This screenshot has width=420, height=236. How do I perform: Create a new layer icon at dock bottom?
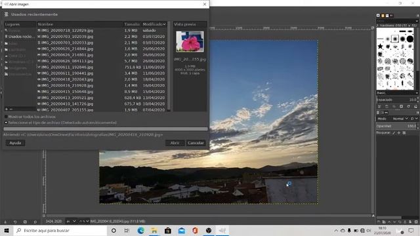pos(379,222)
